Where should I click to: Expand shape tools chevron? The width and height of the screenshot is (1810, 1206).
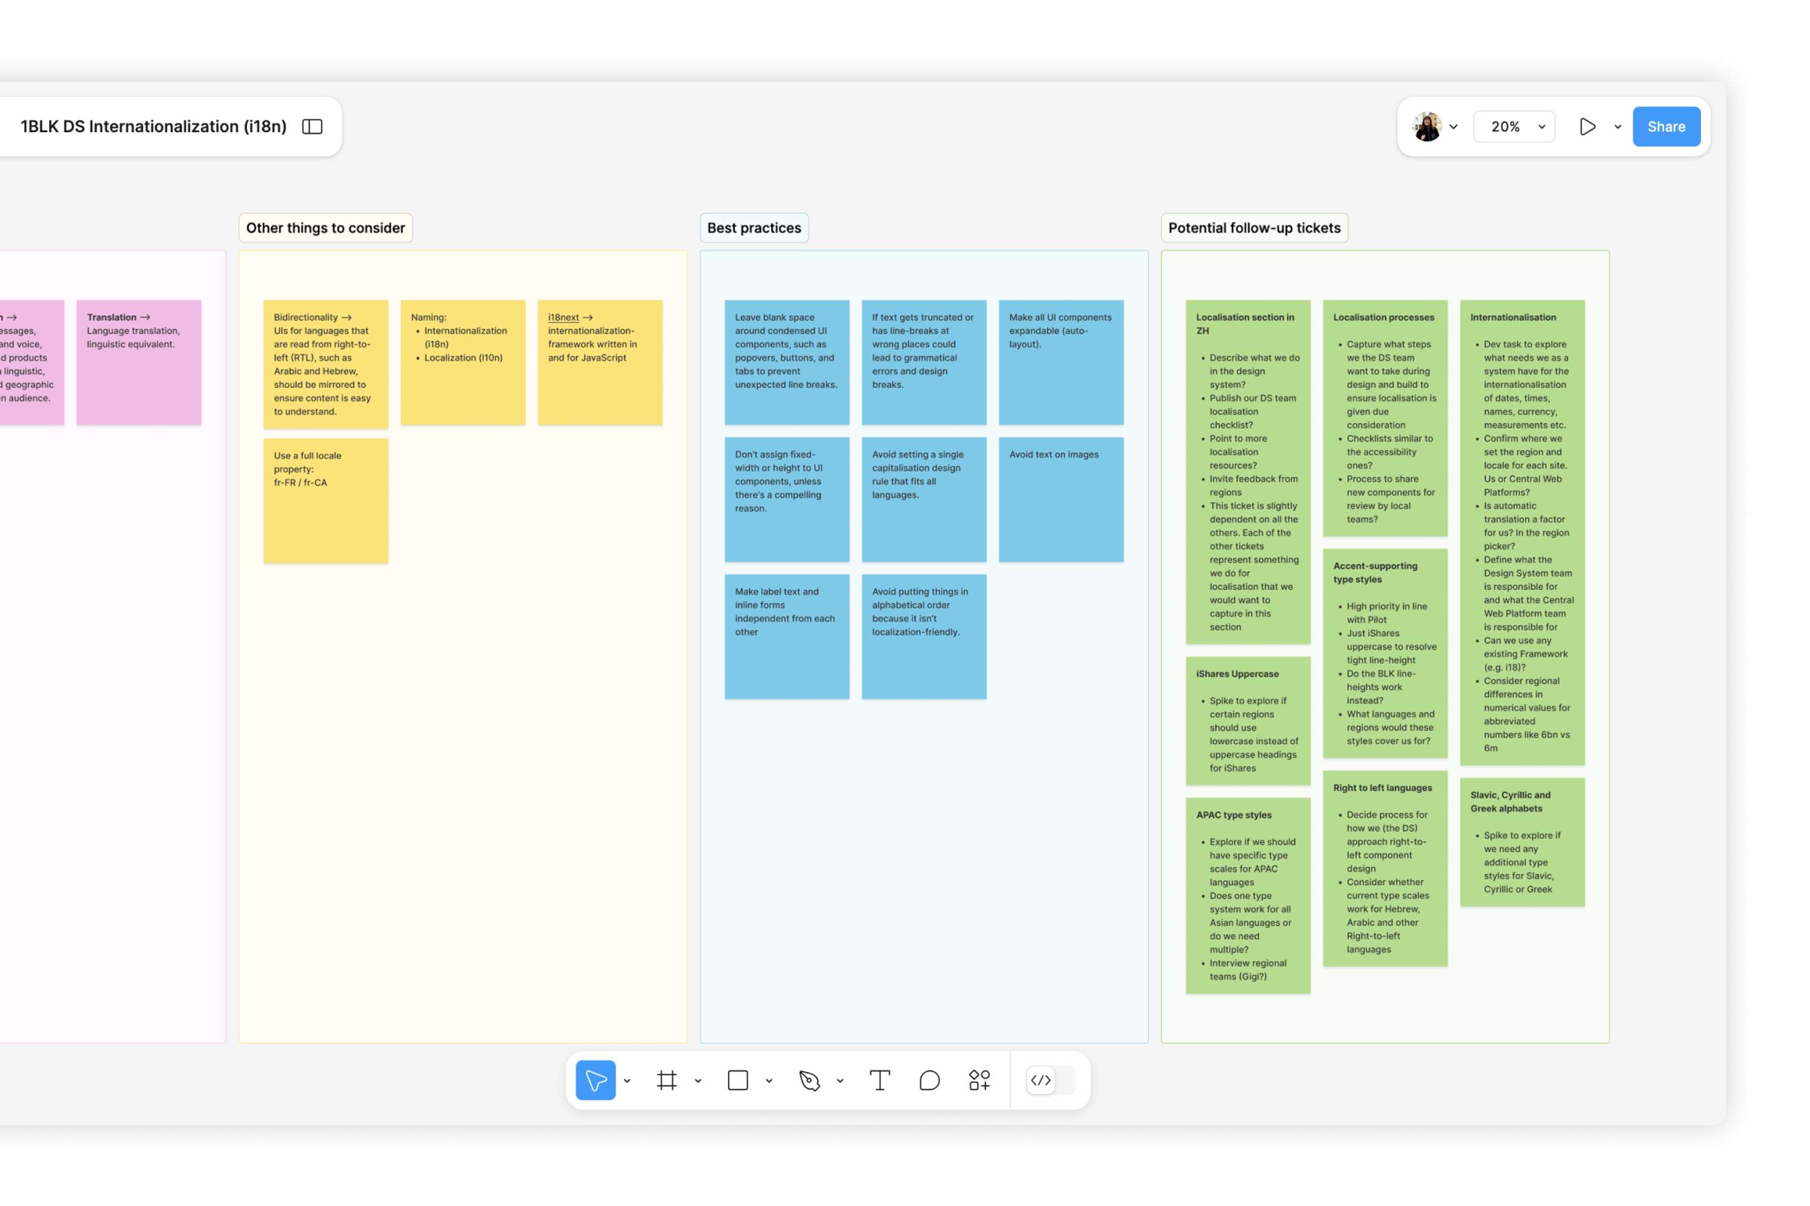pos(769,1081)
